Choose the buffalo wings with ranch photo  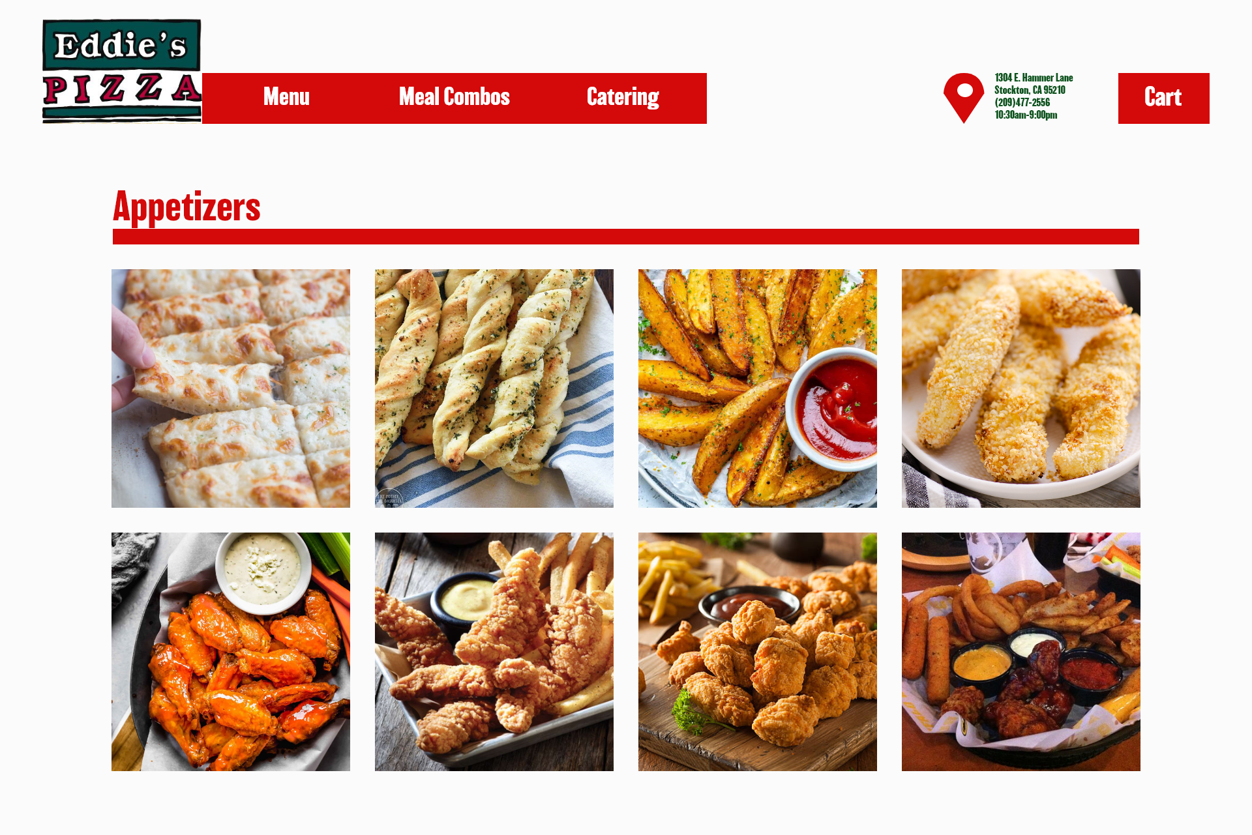(231, 652)
